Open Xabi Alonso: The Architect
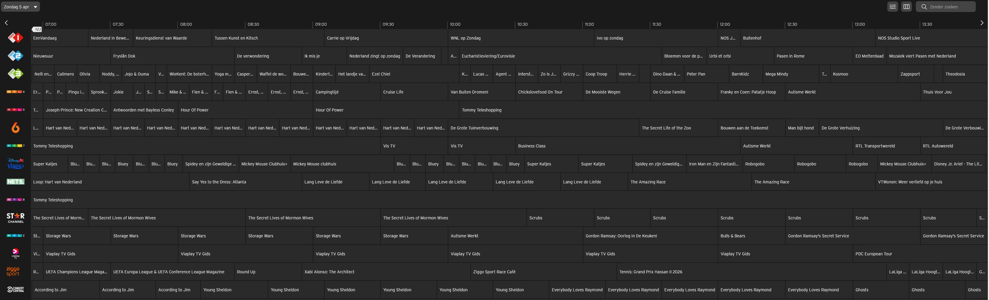The image size is (989, 300). (386, 272)
